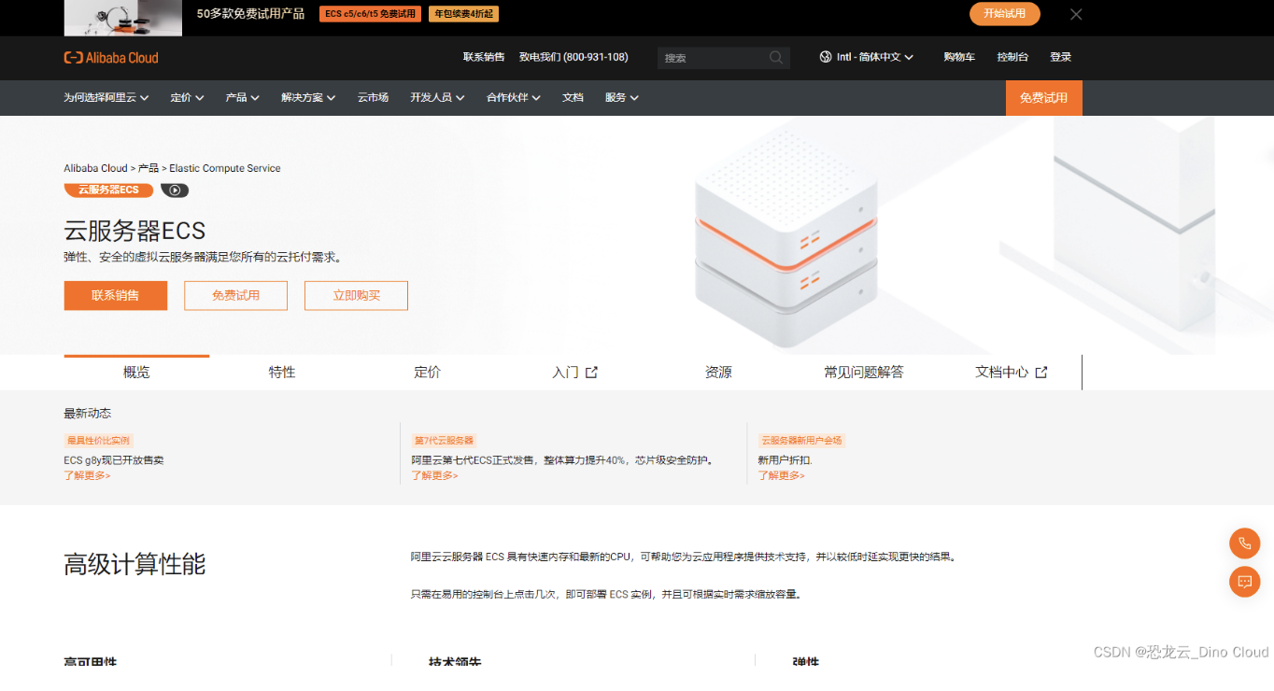The width and height of the screenshot is (1274, 691).
Task: Play the ECS intro video icon
Action: coord(175,190)
